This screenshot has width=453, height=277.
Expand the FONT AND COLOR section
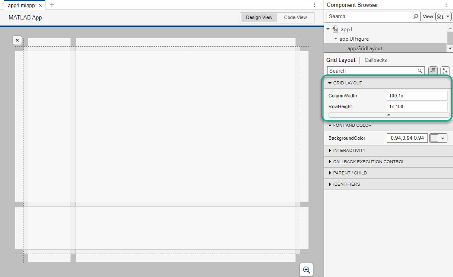coord(351,125)
